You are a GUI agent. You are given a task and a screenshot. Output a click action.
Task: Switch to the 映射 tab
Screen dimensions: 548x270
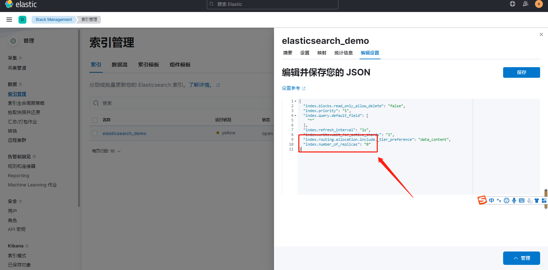[322, 53]
